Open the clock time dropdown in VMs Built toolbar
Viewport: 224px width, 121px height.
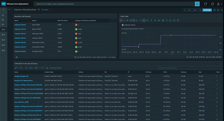coord(37,68)
